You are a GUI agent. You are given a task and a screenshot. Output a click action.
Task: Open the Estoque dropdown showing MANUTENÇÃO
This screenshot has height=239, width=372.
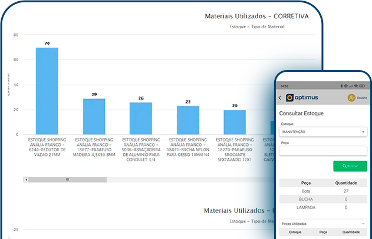(323, 132)
